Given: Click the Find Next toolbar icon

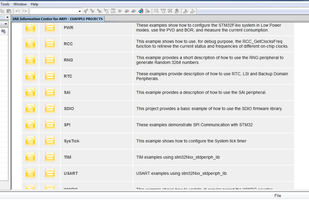Looking at the screenshot, I should click(x=92, y=11).
